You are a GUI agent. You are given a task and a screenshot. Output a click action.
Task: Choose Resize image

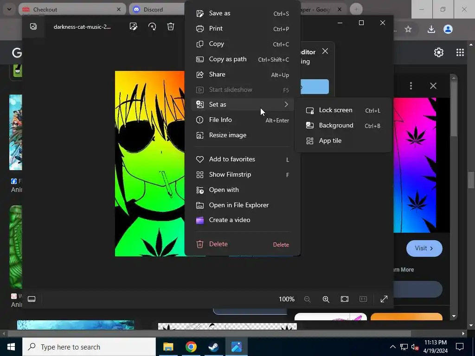[242, 135]
